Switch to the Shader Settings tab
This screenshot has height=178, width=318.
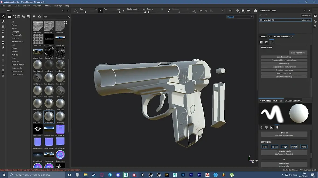point(293,101)
